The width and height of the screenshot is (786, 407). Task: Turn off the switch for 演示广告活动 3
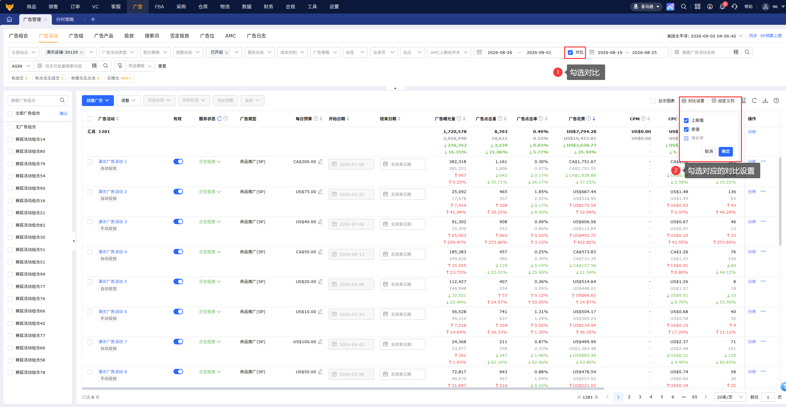(x=178, y=222)
